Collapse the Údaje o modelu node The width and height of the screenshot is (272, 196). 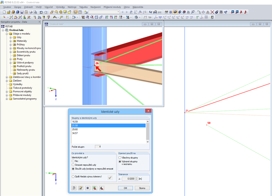coord(7,33)
